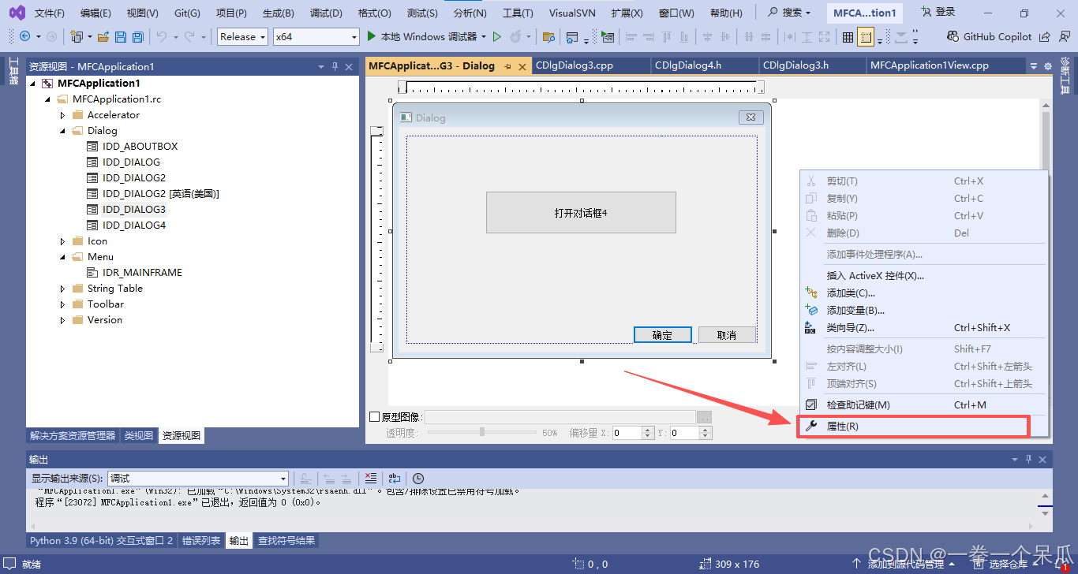Click the save all icon
Image resolution: width=1078 pixels, height=574 pixels.
coord(137,36)
